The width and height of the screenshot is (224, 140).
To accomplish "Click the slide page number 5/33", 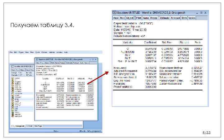I will [x=207, y=133].
